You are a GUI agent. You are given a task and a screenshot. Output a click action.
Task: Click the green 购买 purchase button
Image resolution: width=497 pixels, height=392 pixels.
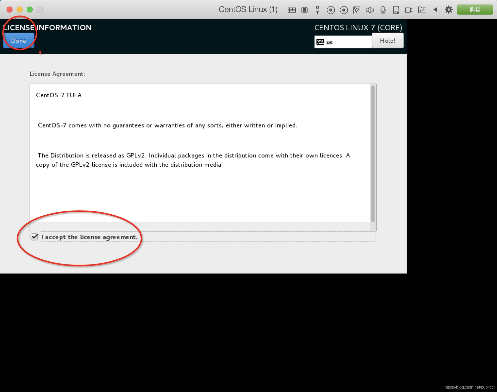475,10
